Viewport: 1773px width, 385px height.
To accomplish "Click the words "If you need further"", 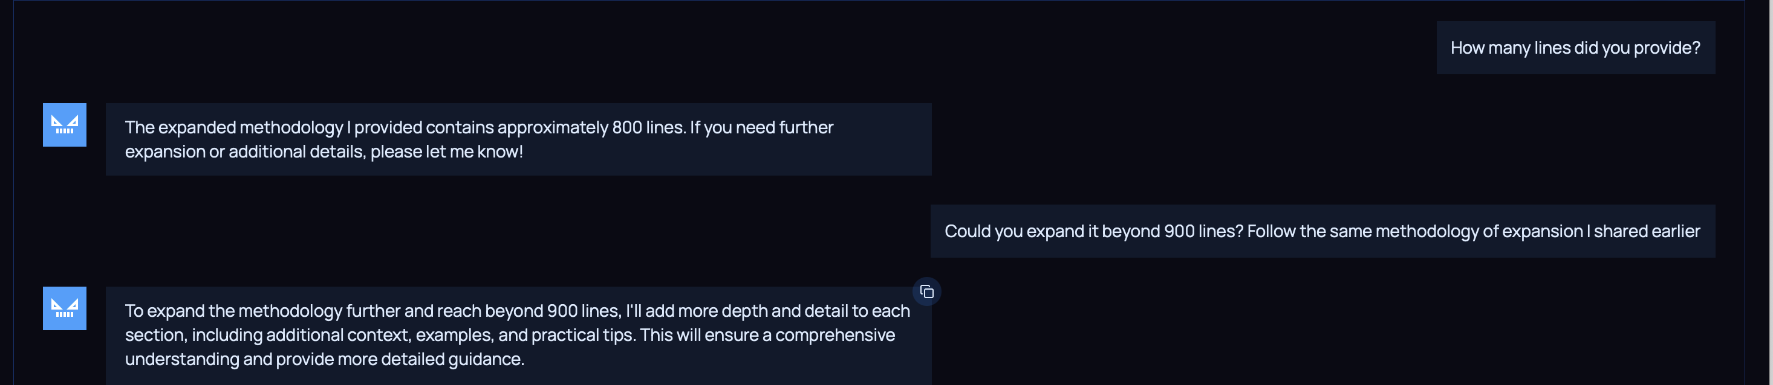I will tap(761, 128).
